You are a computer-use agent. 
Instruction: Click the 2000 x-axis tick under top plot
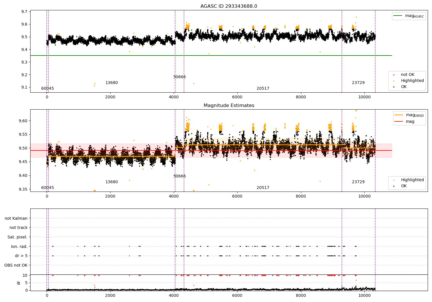pyautogui.click(x=110, y=97)
